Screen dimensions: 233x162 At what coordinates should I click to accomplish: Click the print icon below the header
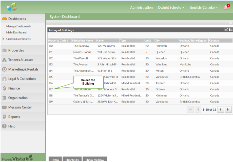click(230, 23)
